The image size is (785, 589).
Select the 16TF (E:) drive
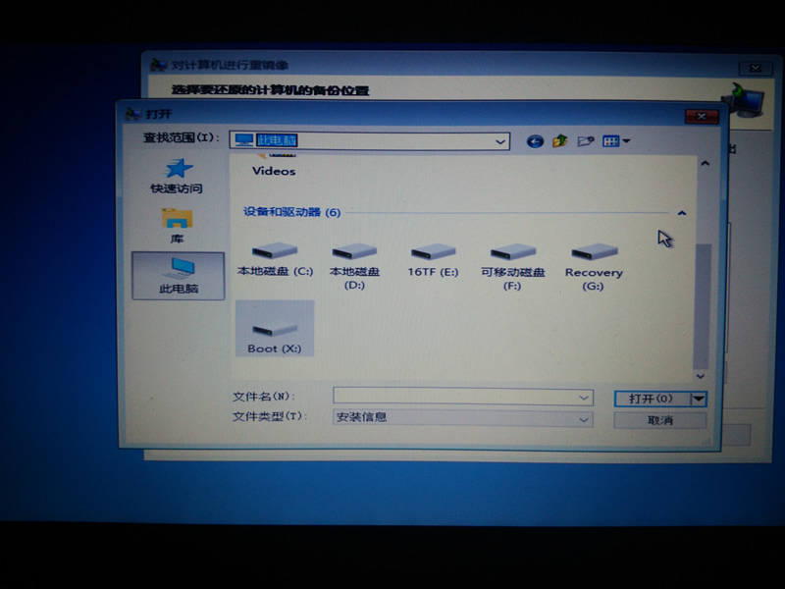433,258
